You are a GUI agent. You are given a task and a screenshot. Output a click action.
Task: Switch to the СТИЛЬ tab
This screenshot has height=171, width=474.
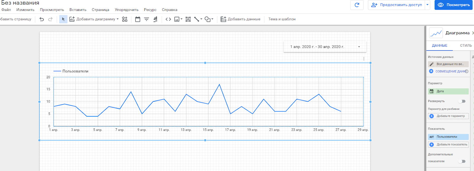tap(465, 45)
